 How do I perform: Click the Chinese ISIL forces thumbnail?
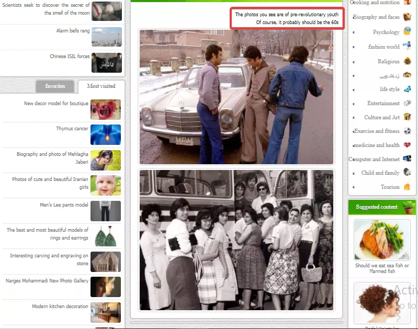(107, 63)
